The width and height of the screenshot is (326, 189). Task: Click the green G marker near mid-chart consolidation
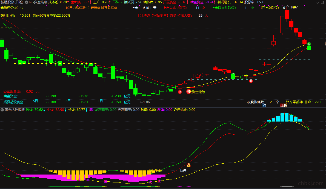[233, 74]
